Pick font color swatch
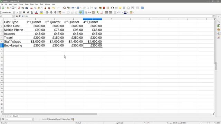Image resolution: width=221 pixels, height=124 pixels. coord(36,12)
